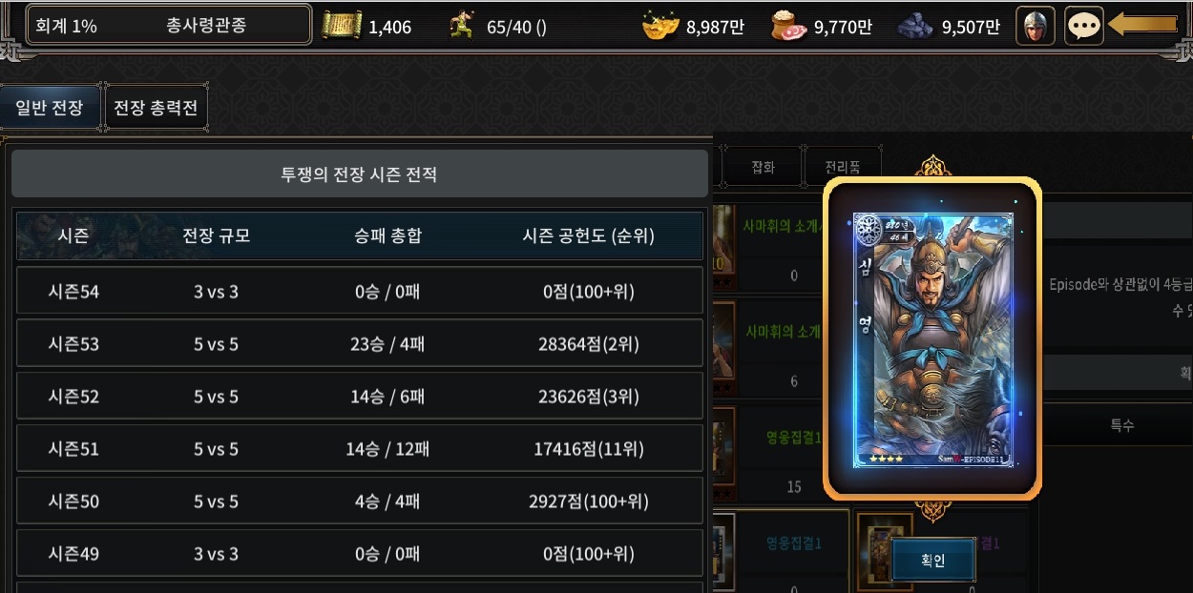
Task: Select the 시즌52 season record row
Action: coord(360,397)
